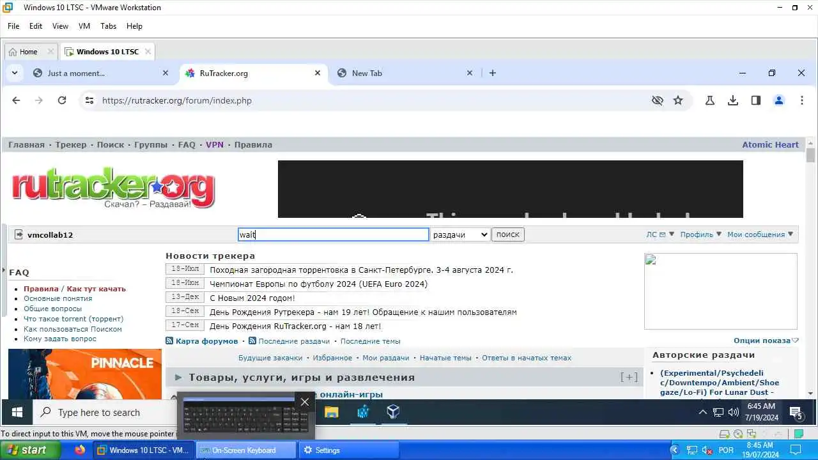Viewport: 818px width, 460px height.
Task: Open the VMware Edit menu
Action: (x=36, y=26)
